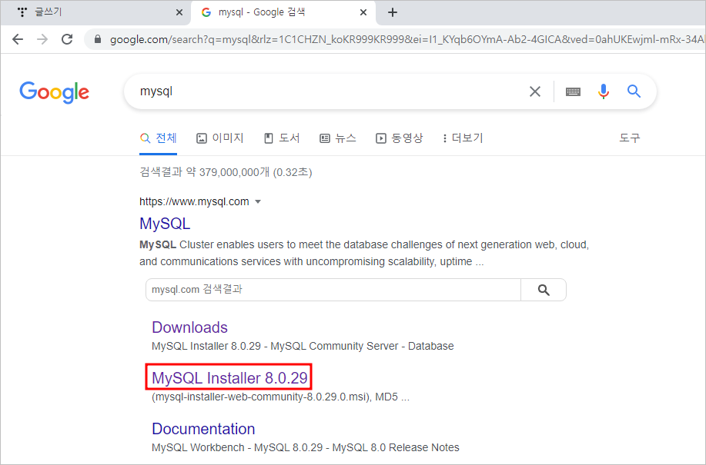Image resolution: width=706 pixels, height=465 pixels.
Task: Open the Downloads sitelink
Action: pos(189,327)
